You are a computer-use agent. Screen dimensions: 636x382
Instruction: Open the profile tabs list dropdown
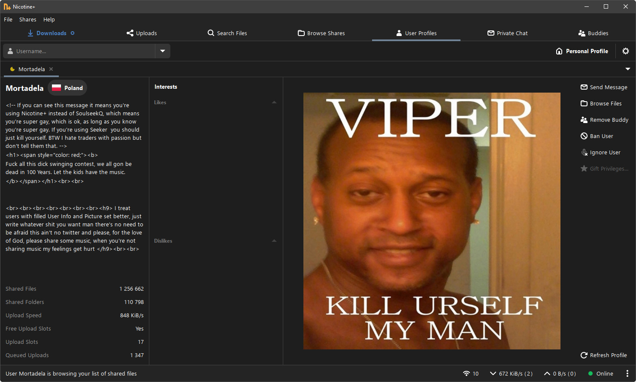coord(628,69)
